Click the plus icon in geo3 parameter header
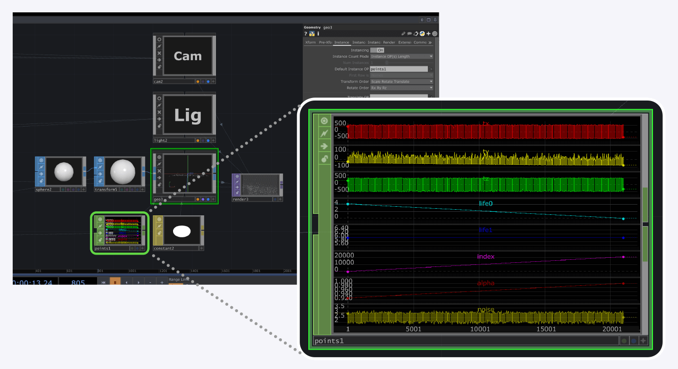The height and width of the screenshot is (369, 678). coord(428,34)
